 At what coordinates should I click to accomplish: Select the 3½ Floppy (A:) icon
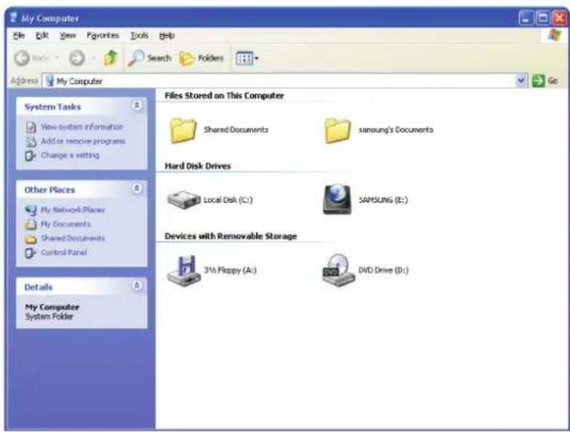184,270
